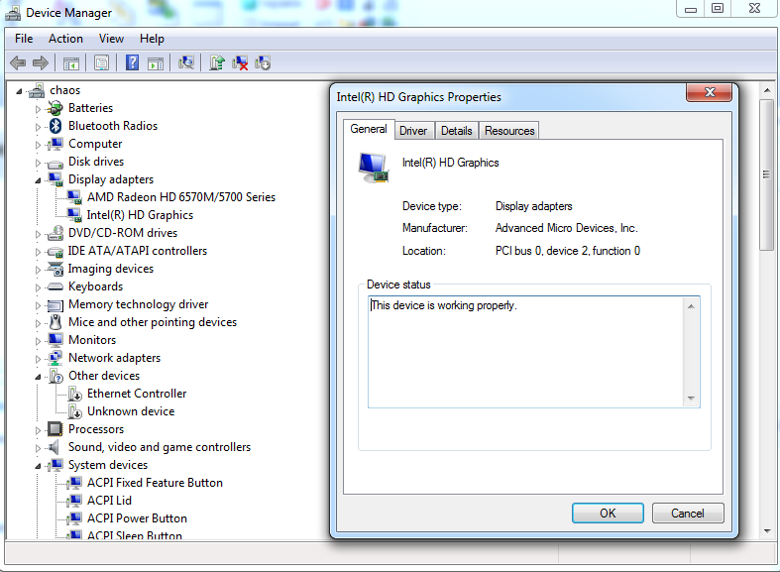Click the Device Manager tree scrollbar thumb
780x572 pixels.
[766, 175]
